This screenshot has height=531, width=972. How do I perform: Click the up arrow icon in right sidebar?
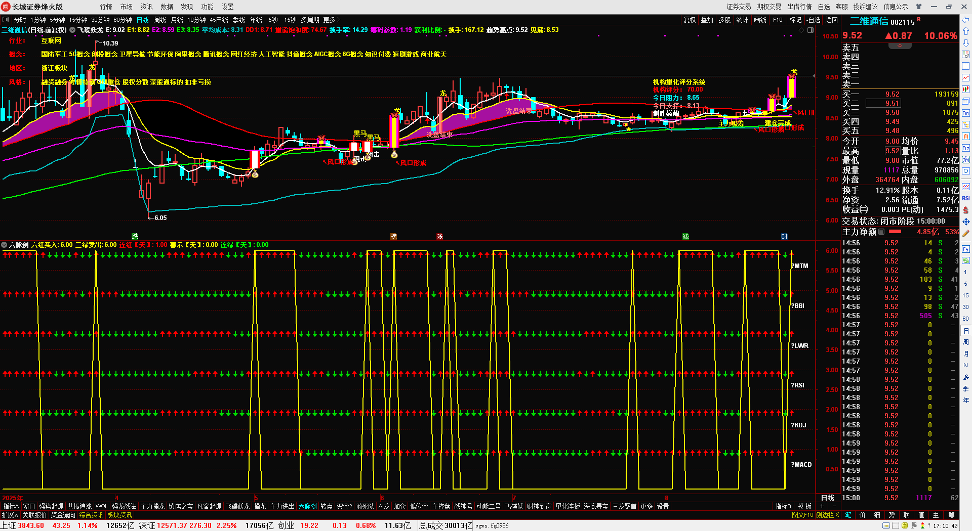[966, 31]
